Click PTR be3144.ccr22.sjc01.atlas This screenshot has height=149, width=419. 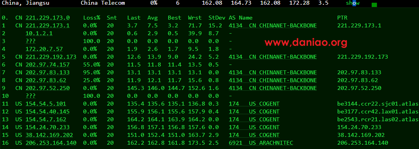(x=378, y=104)
